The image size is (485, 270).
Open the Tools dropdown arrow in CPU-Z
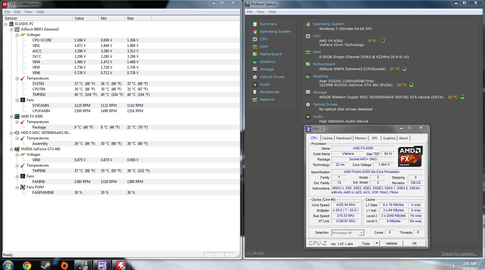pyautogui.click(x=377, y=243)
